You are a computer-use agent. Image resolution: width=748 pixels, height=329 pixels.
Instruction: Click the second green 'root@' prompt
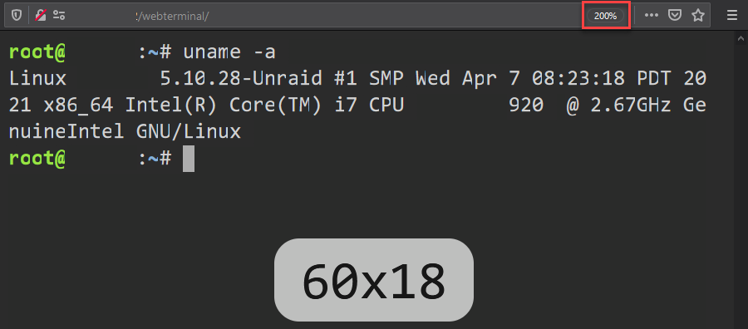coord(37,159)
